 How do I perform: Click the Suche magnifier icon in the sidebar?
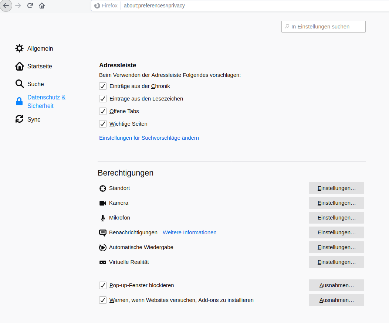point(19,84)
